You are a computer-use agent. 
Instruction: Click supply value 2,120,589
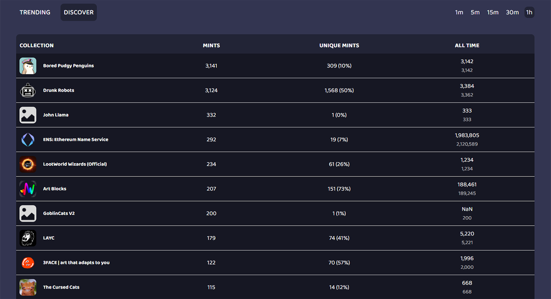point(467,144)
